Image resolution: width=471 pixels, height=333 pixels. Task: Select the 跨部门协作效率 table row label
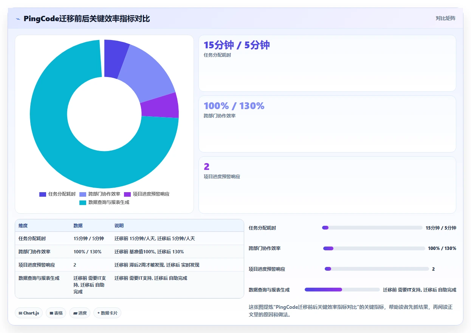point(34,252)
